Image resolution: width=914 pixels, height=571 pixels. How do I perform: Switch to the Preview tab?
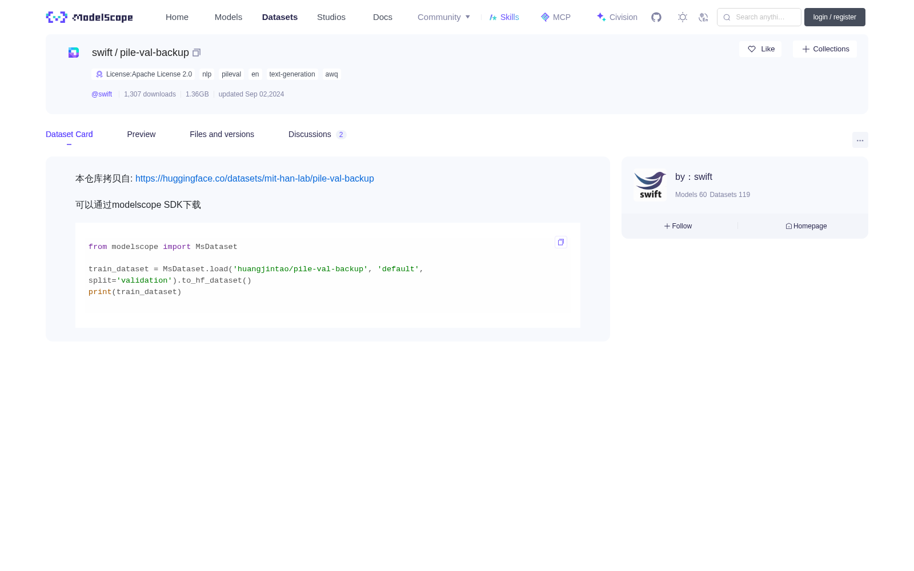[141, 134]
